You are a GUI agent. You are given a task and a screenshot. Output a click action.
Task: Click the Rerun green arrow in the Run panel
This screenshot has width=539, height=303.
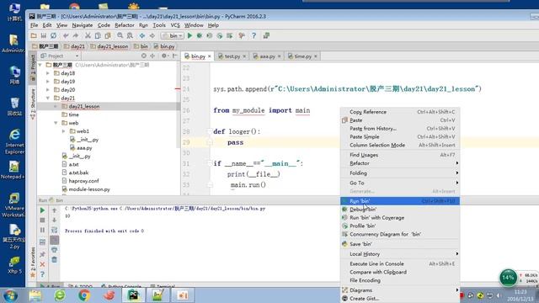pyautogui.click(x=42, y=210)
